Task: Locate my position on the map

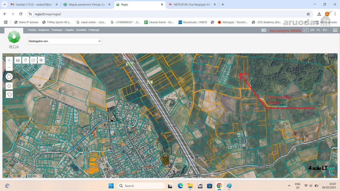Action: (x=9, y=86)
